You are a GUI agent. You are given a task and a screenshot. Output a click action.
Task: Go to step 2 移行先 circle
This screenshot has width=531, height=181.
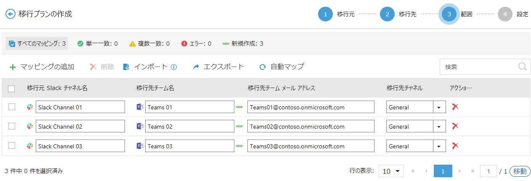tap(387, 14)
